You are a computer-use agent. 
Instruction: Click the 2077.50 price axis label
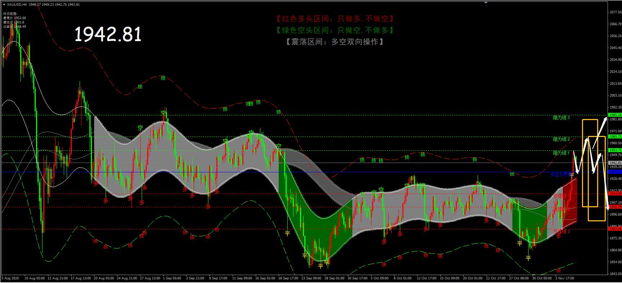click(615, 12)
